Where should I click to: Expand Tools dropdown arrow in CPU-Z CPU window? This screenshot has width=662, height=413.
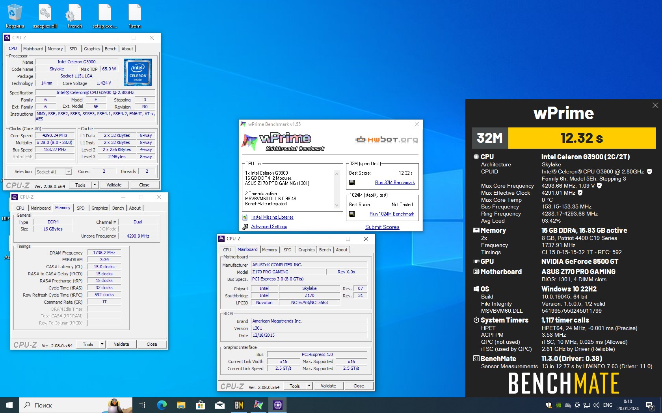pos(95,185)
